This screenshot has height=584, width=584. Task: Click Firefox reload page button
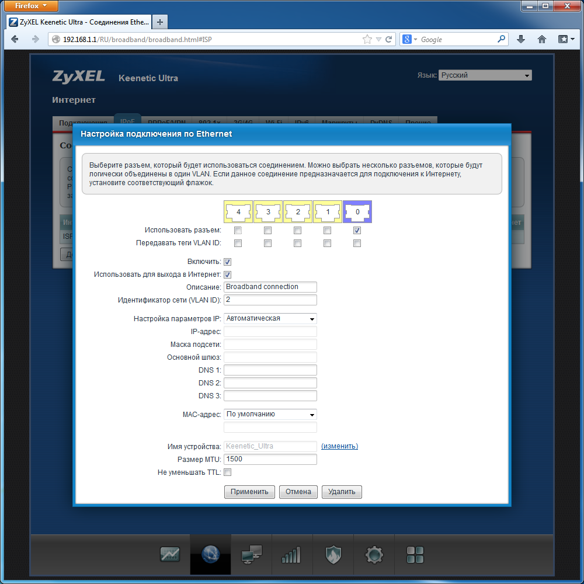[x=388, y=40]
